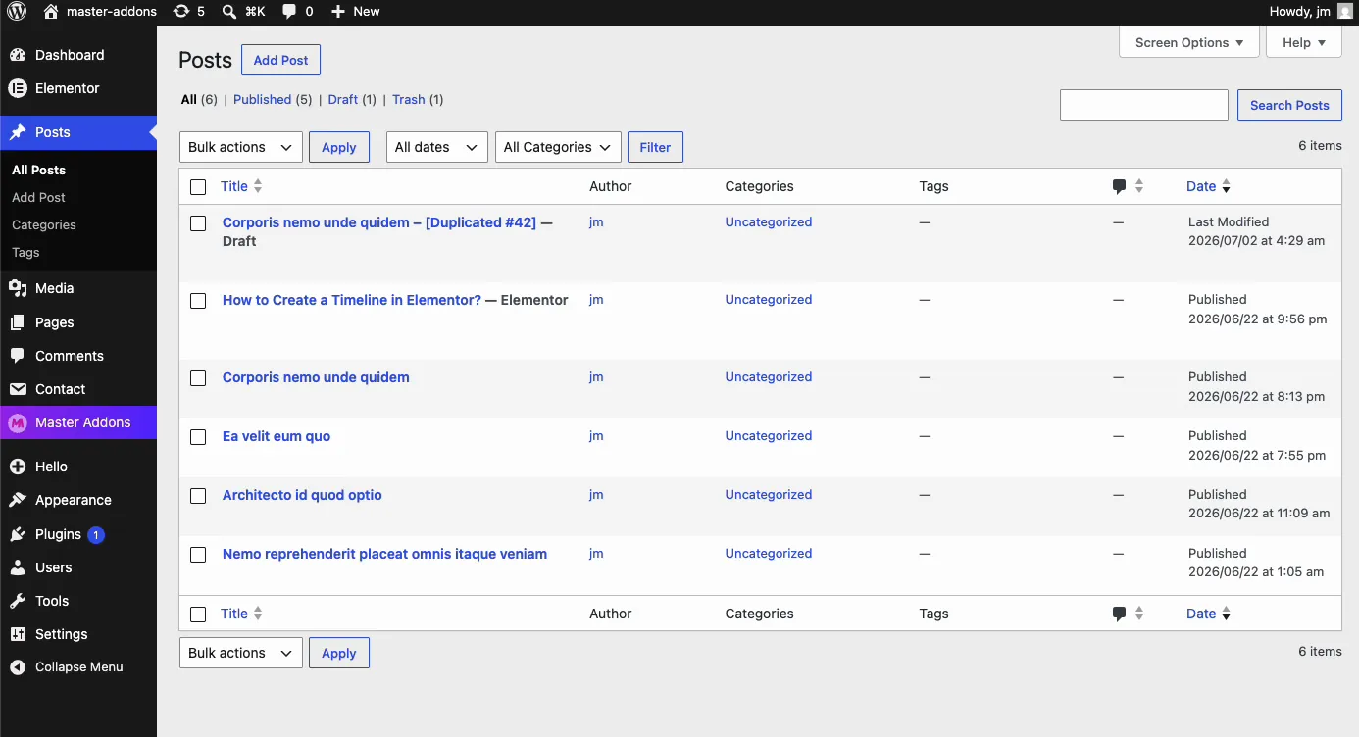Open the Tags submenu item
Screen dimensions: 1359x737
[25, 252]
